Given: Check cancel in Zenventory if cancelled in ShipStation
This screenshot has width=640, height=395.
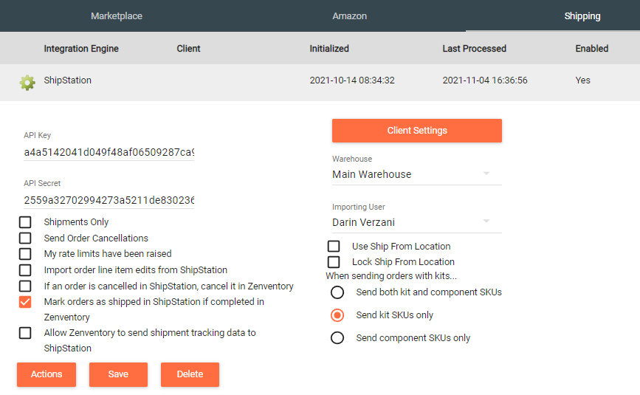Looking at the screenshot, I should (25, 286).
